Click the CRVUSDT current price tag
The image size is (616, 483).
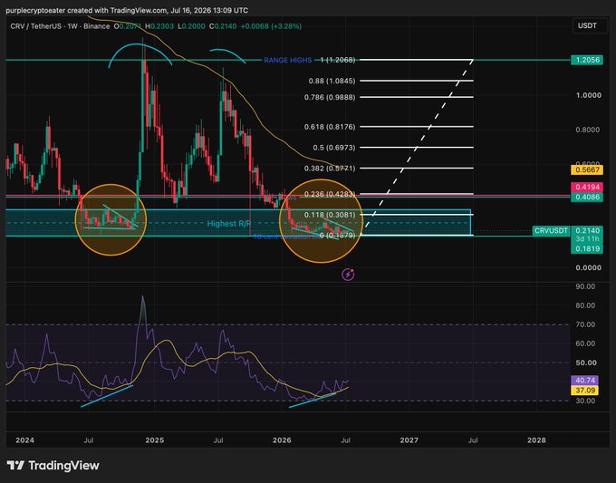(551, 231)
